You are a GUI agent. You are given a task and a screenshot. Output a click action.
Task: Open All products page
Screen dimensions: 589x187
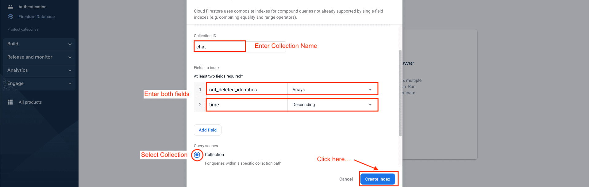30,102
